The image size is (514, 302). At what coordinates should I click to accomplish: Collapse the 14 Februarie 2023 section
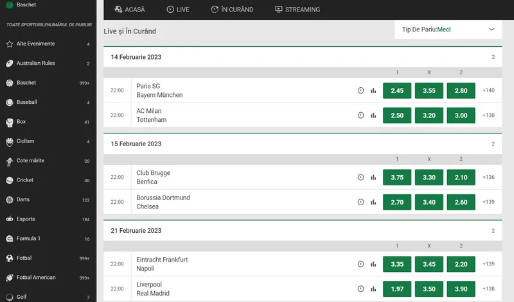click(x=303, y=57)
